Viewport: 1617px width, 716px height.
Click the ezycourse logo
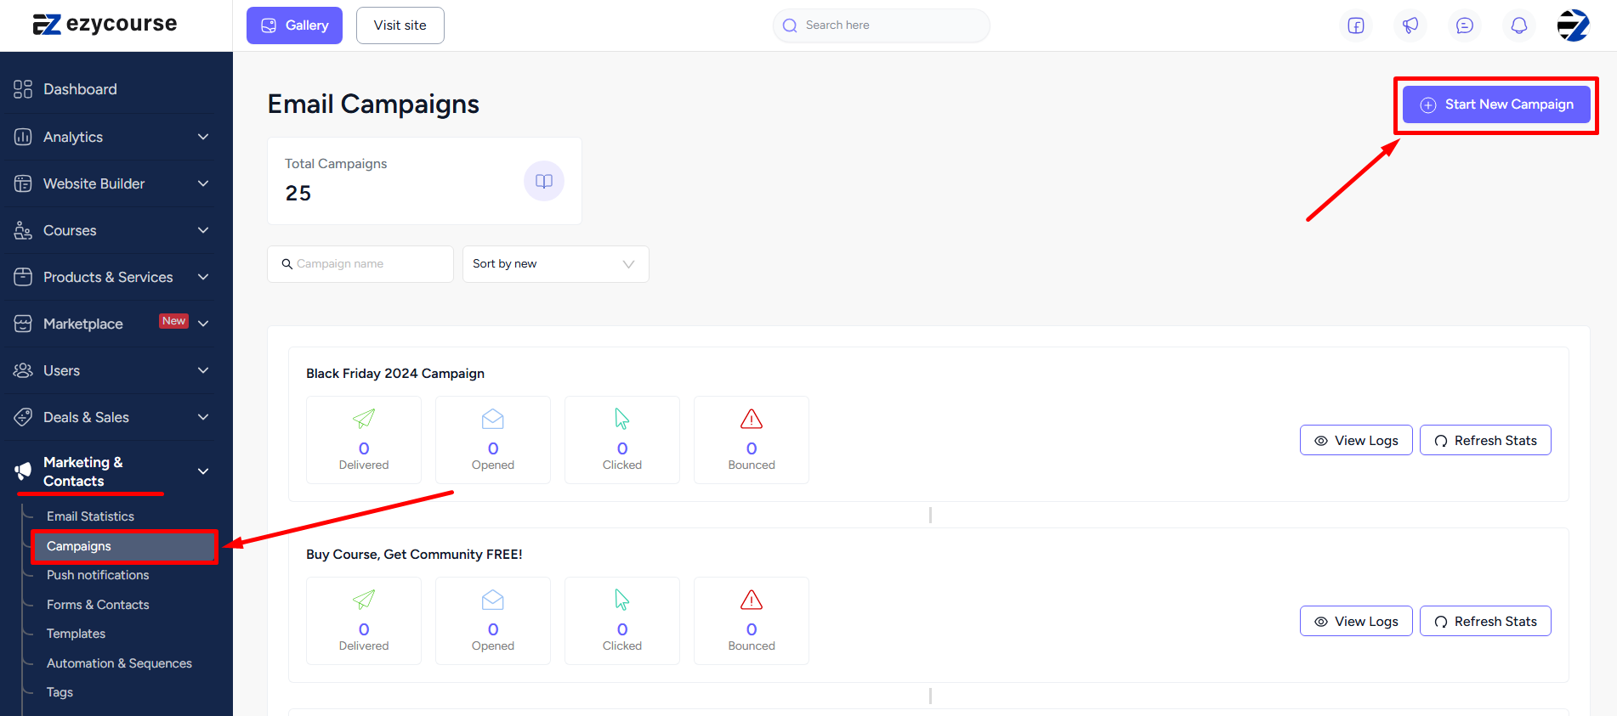(105, 24)
